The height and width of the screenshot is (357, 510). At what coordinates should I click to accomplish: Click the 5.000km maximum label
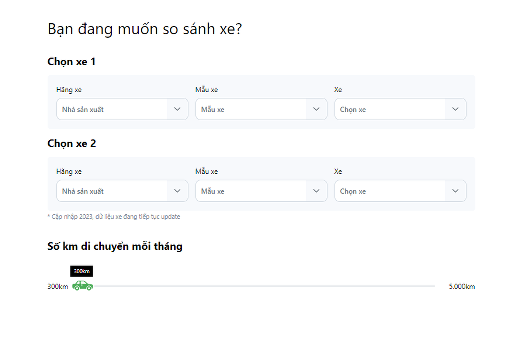pos(461,287)
